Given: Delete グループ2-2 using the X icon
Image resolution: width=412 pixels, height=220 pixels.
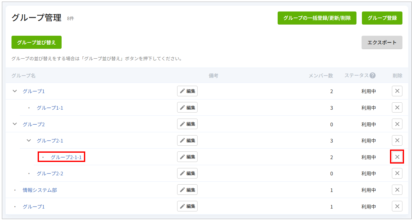Looking at the screenshot, I should (397, 173).
